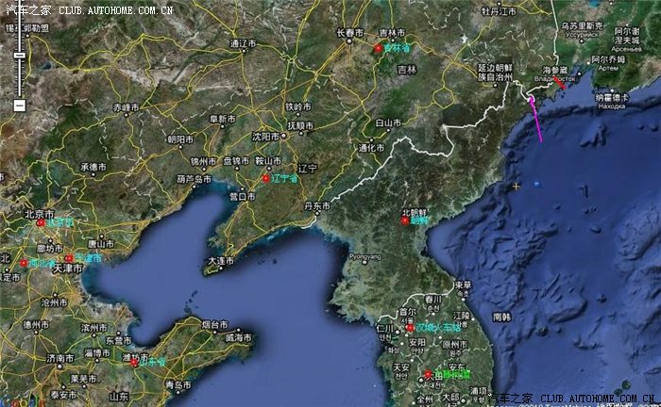Viewport: 661px width, 407px height.
Task: Click the 滨州市 label
Action: (x=94, y=328)
